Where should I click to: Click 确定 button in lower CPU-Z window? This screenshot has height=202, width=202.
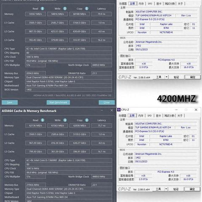[192, 189]
